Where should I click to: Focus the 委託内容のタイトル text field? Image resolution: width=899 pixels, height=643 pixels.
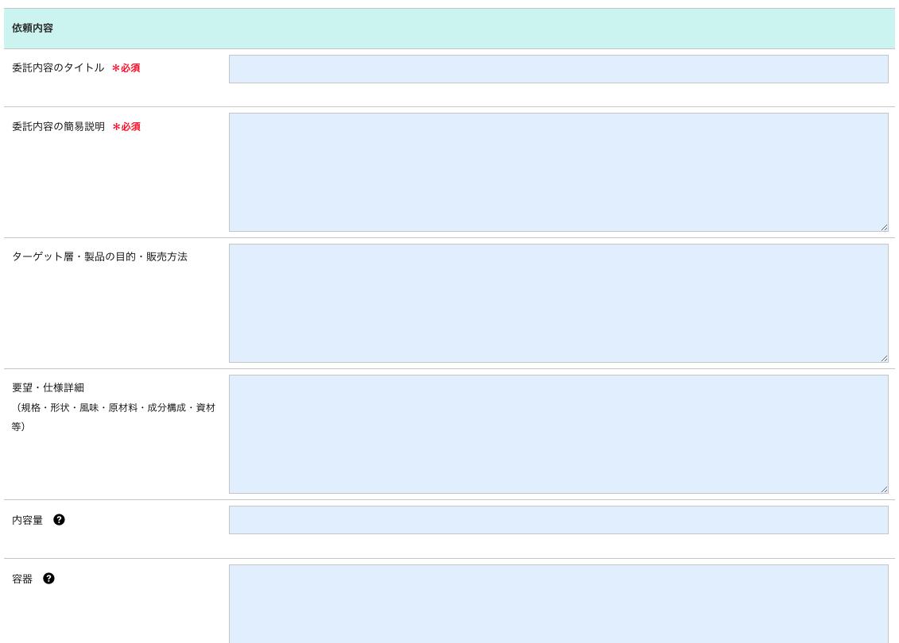tap(558, 69)
